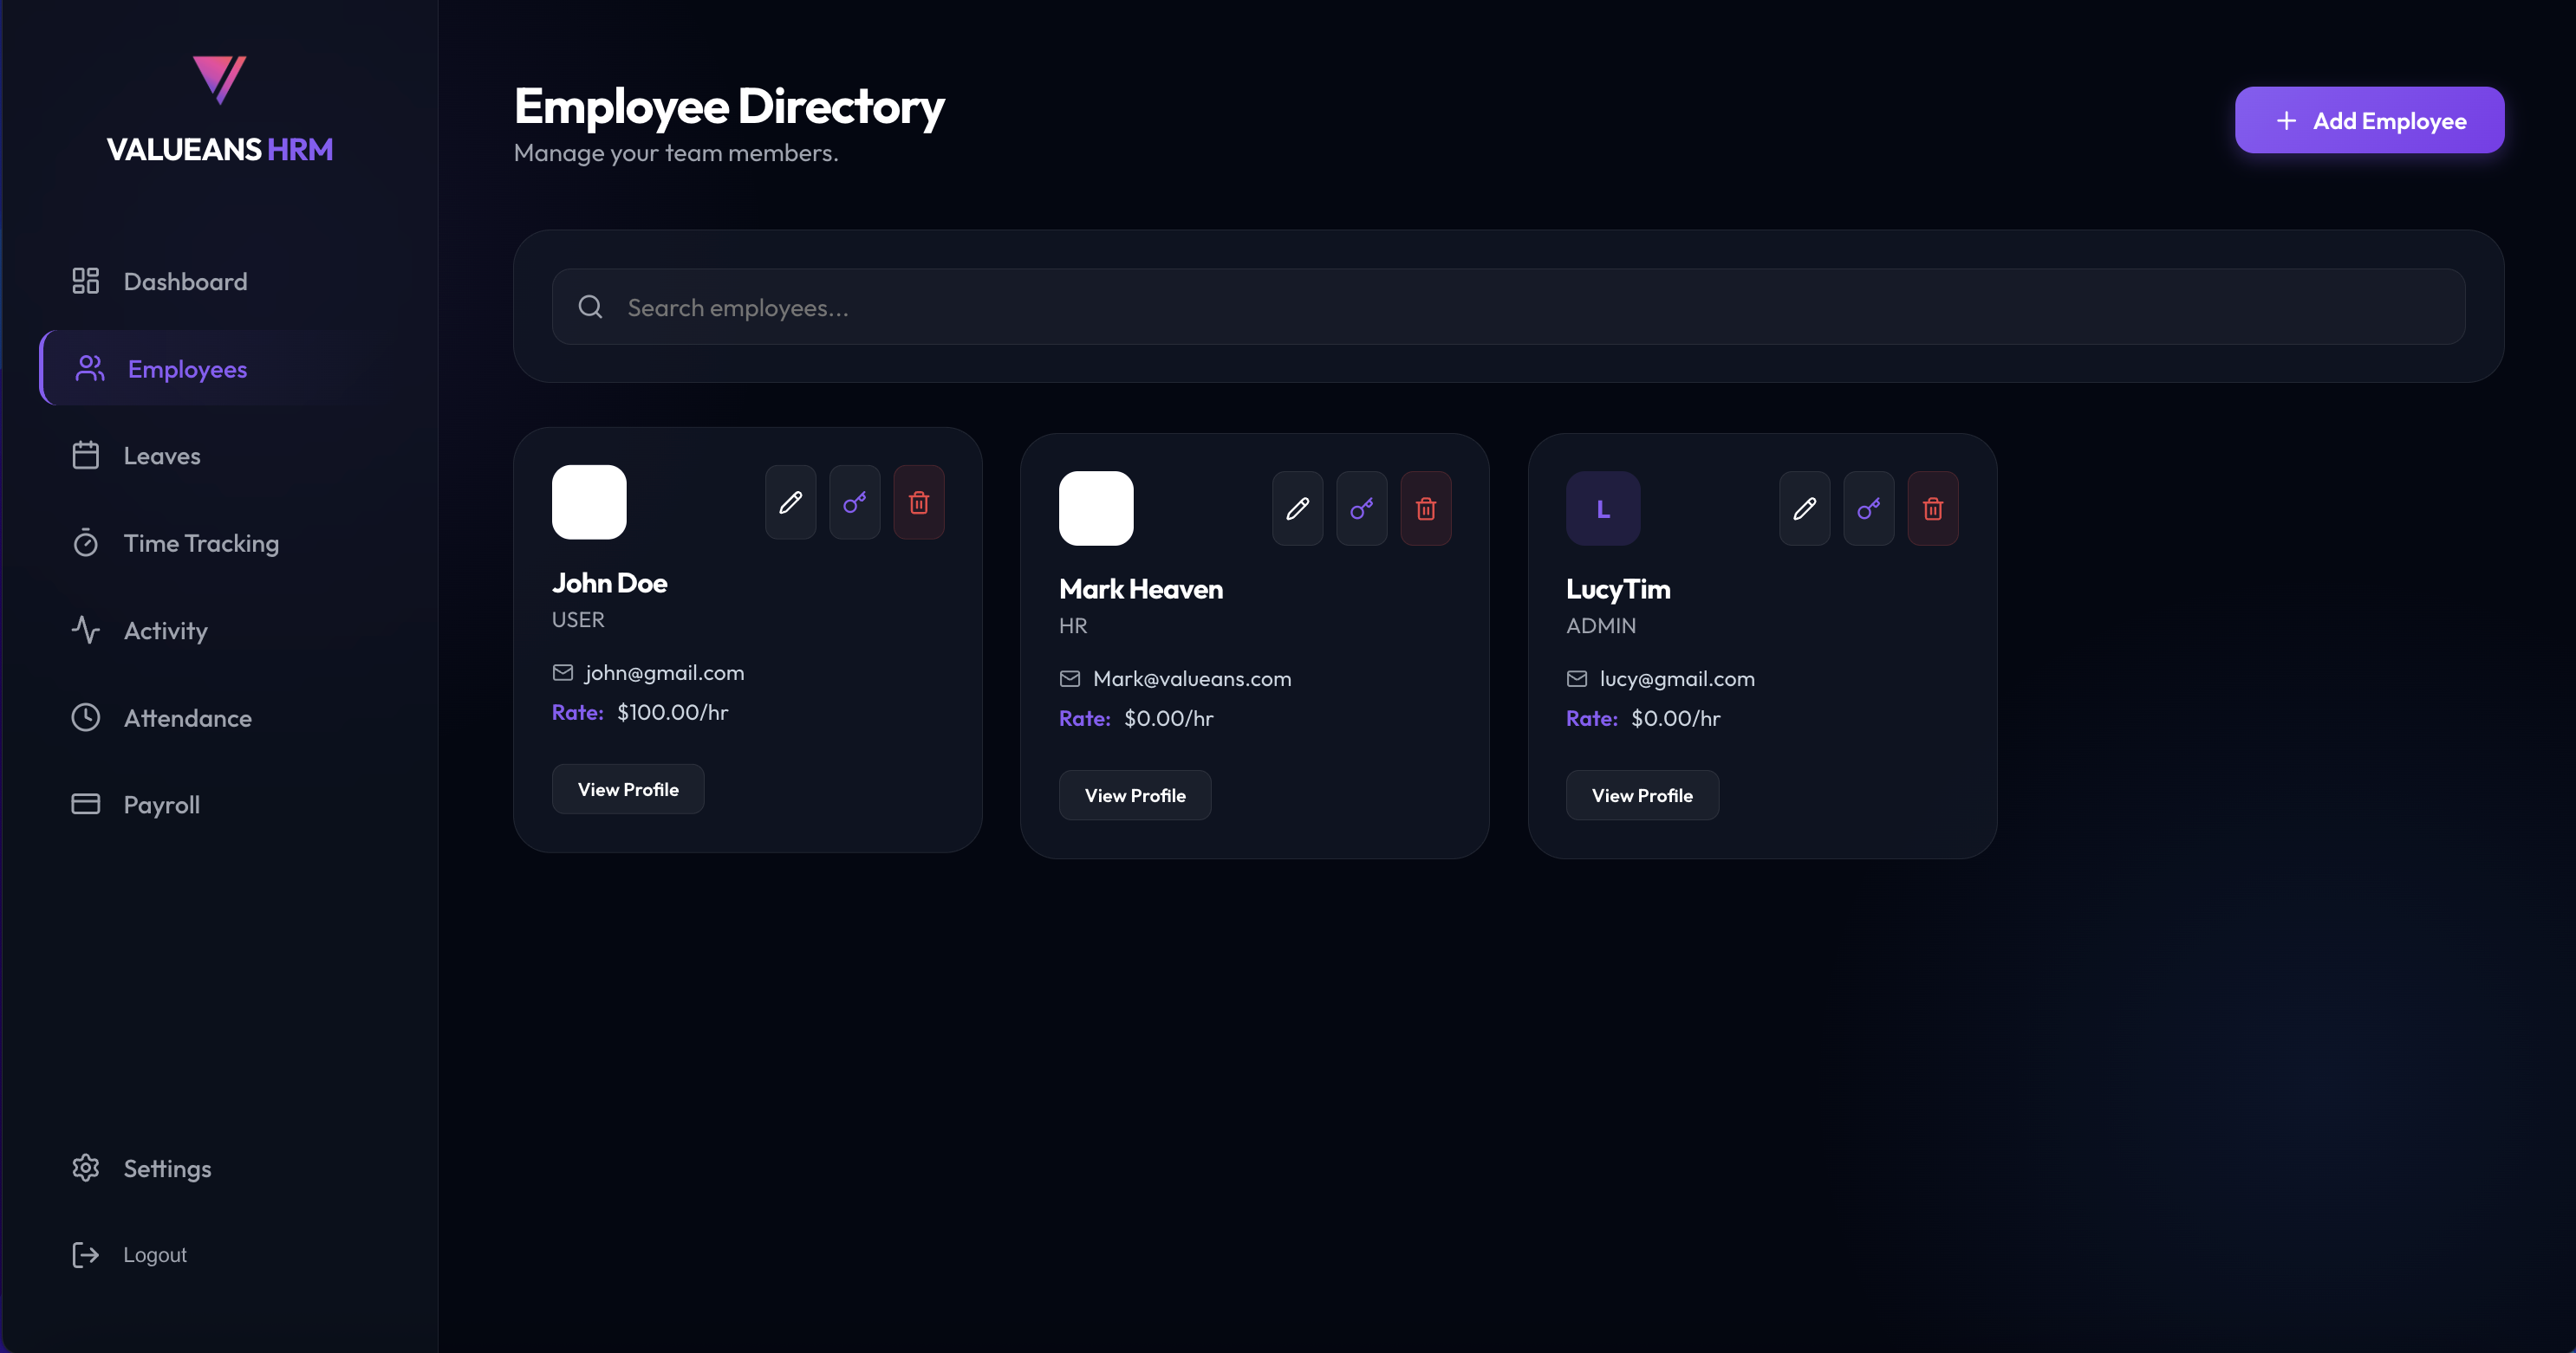Edit LucyTim with the pencil icon
This screenshot has height=1353, width=2576.
(1804, 508)
